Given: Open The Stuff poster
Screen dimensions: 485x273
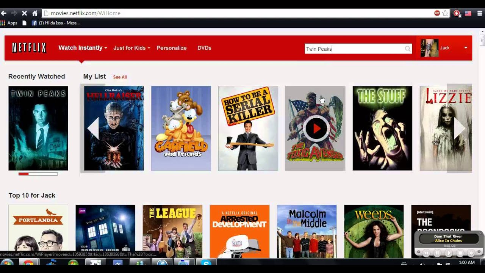Looking at the screenshot, I should coord(382,128).
